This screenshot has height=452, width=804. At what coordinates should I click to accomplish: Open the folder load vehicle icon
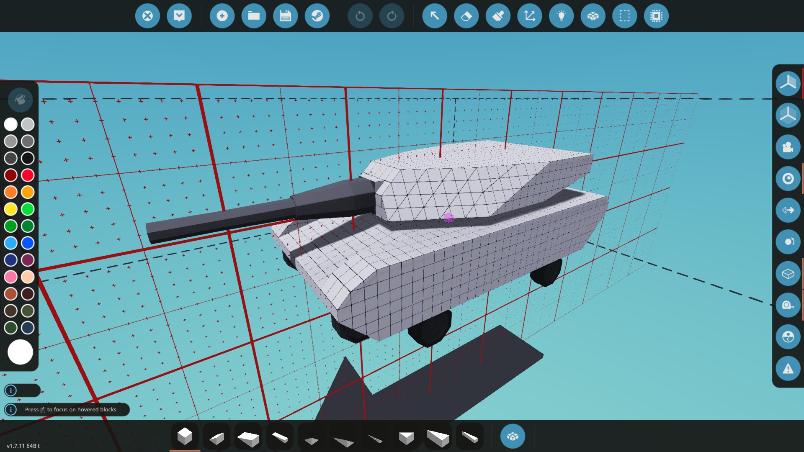(x=254, y=16)
